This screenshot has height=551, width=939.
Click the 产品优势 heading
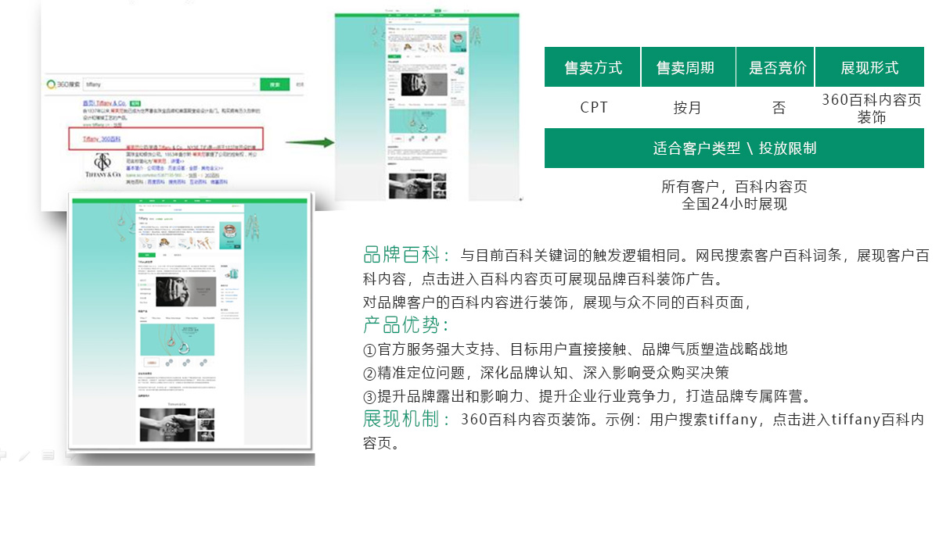[x=407, y=324]
